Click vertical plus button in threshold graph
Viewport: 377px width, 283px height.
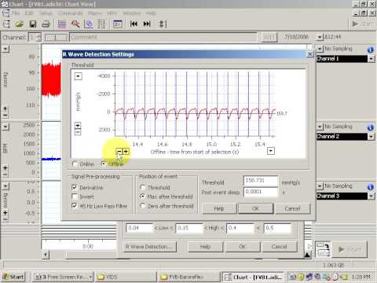[x=78, y=126]
